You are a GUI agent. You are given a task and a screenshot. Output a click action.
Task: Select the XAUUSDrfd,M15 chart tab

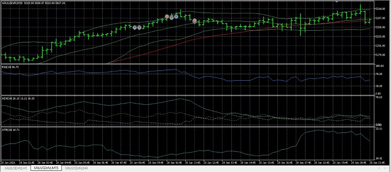tap(46, 168)
